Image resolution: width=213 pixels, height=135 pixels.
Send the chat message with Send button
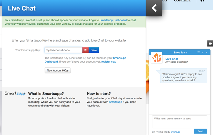click(200, 131)
